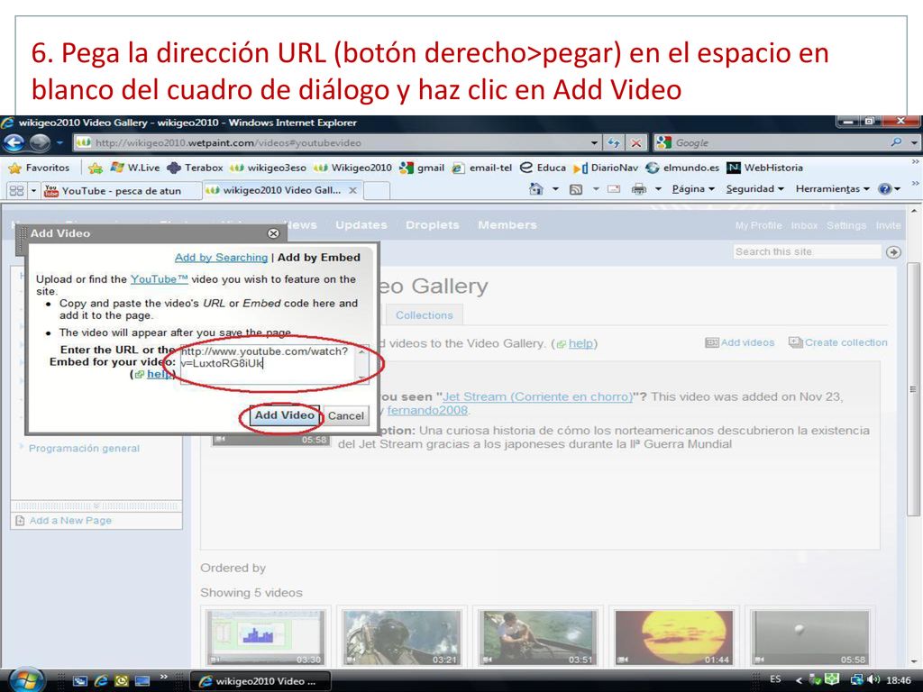Open Wikigeo2010 favorite
Viewport: 923px width, 692px height.
click(x=352, y=168)
